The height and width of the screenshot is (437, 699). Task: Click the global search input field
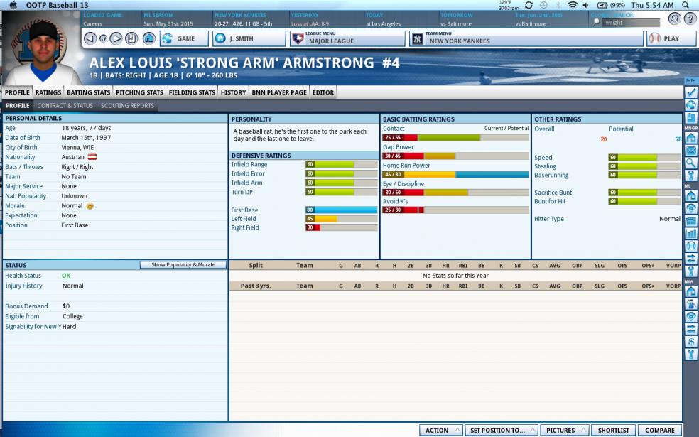pos(631,23)
